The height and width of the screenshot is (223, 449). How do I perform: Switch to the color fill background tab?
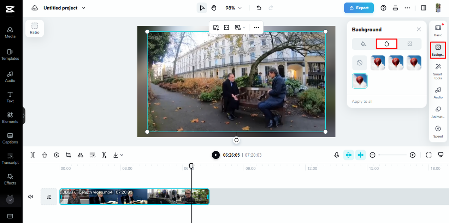point(364,44)
